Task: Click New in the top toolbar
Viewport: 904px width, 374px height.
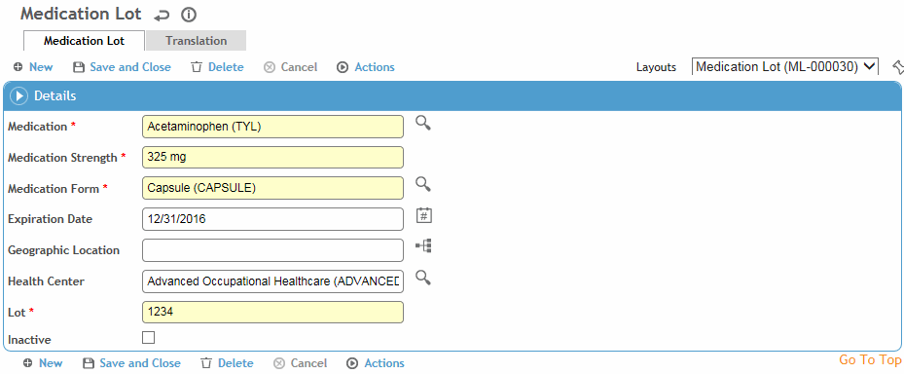Action: click(33, 67)
